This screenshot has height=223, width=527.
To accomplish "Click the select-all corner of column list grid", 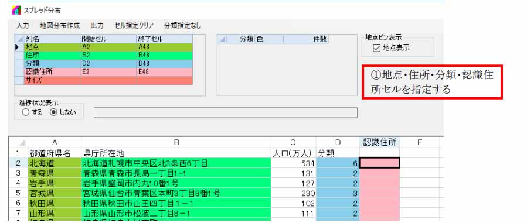I will point(19,39).
